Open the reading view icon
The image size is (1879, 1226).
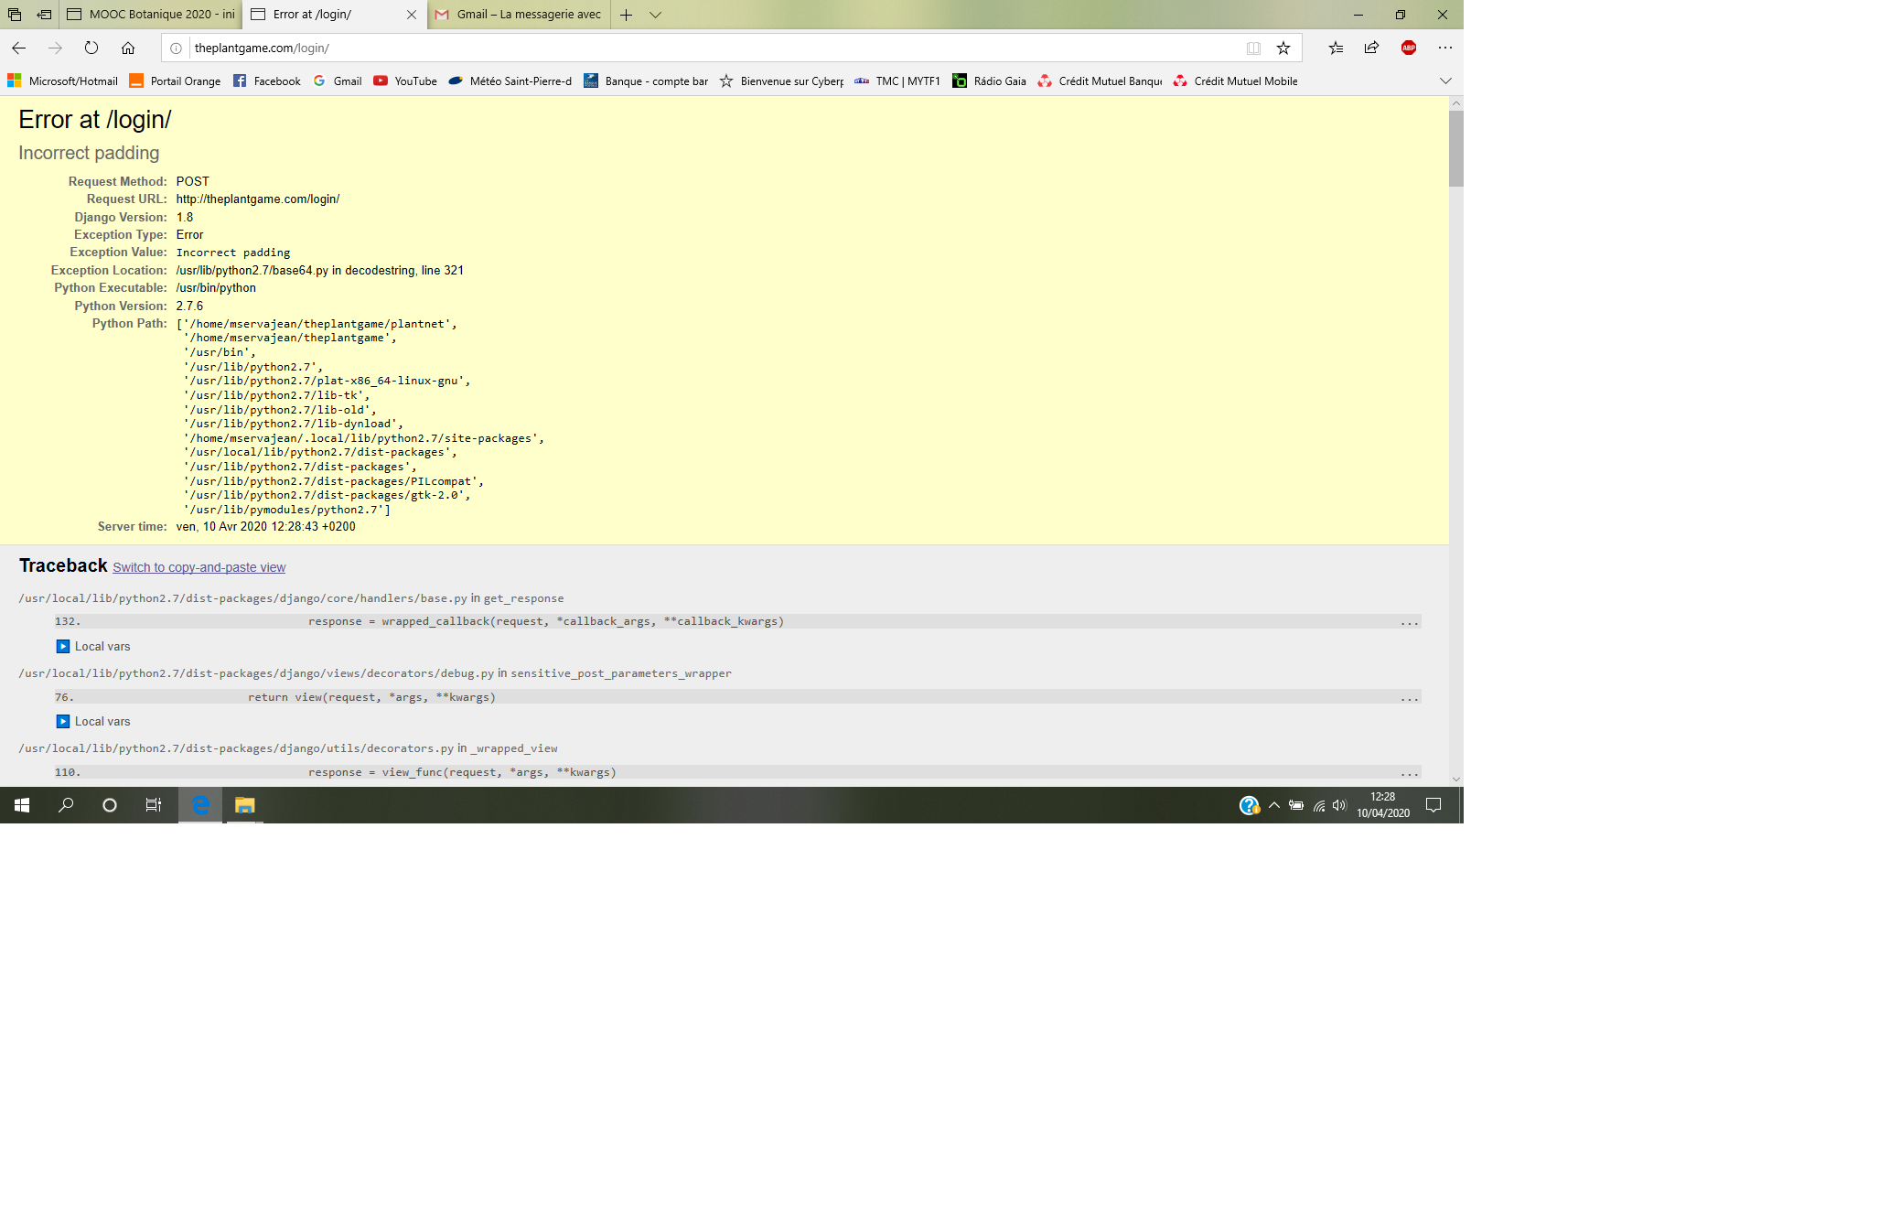[x=1253, y=48]
